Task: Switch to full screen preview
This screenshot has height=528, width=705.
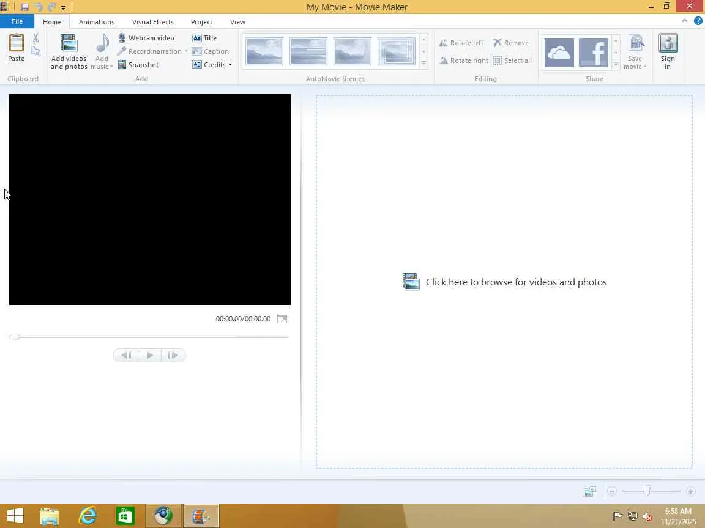Action: point(282,319)
